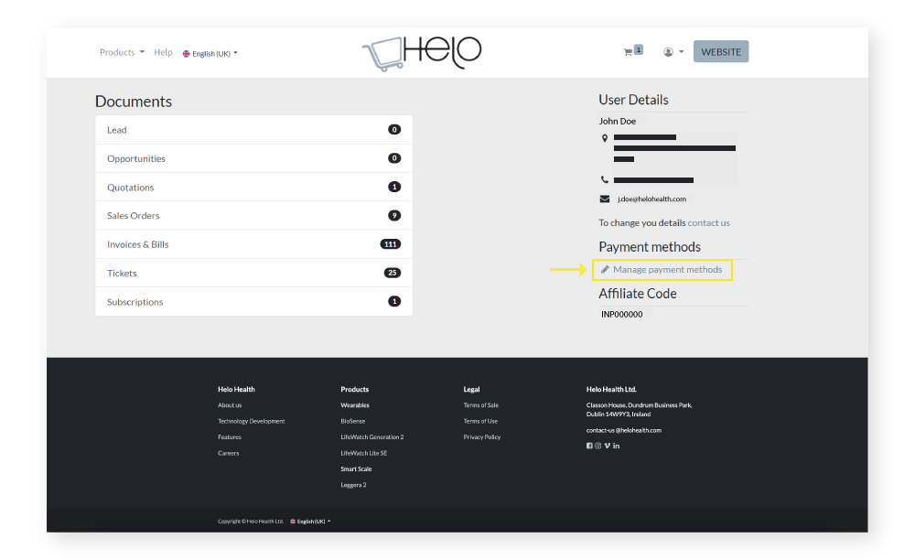Open the English (UK) language selector in header
915x560 pixels.
coord(210,53)
